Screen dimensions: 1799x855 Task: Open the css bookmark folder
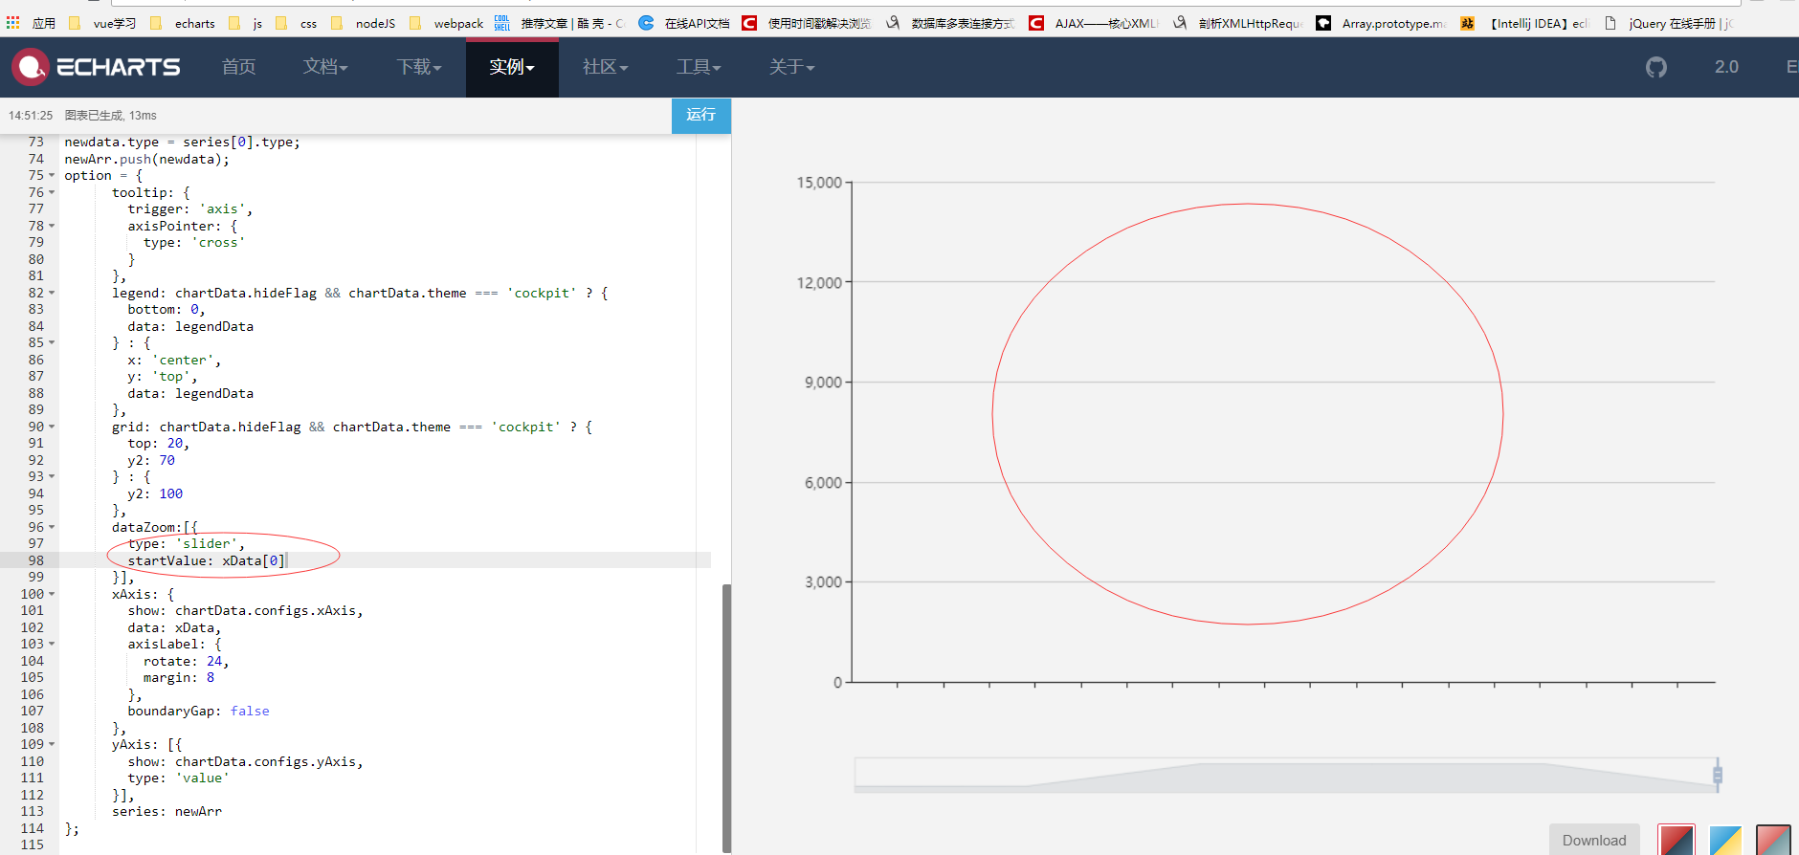click(x=297, y=23)
